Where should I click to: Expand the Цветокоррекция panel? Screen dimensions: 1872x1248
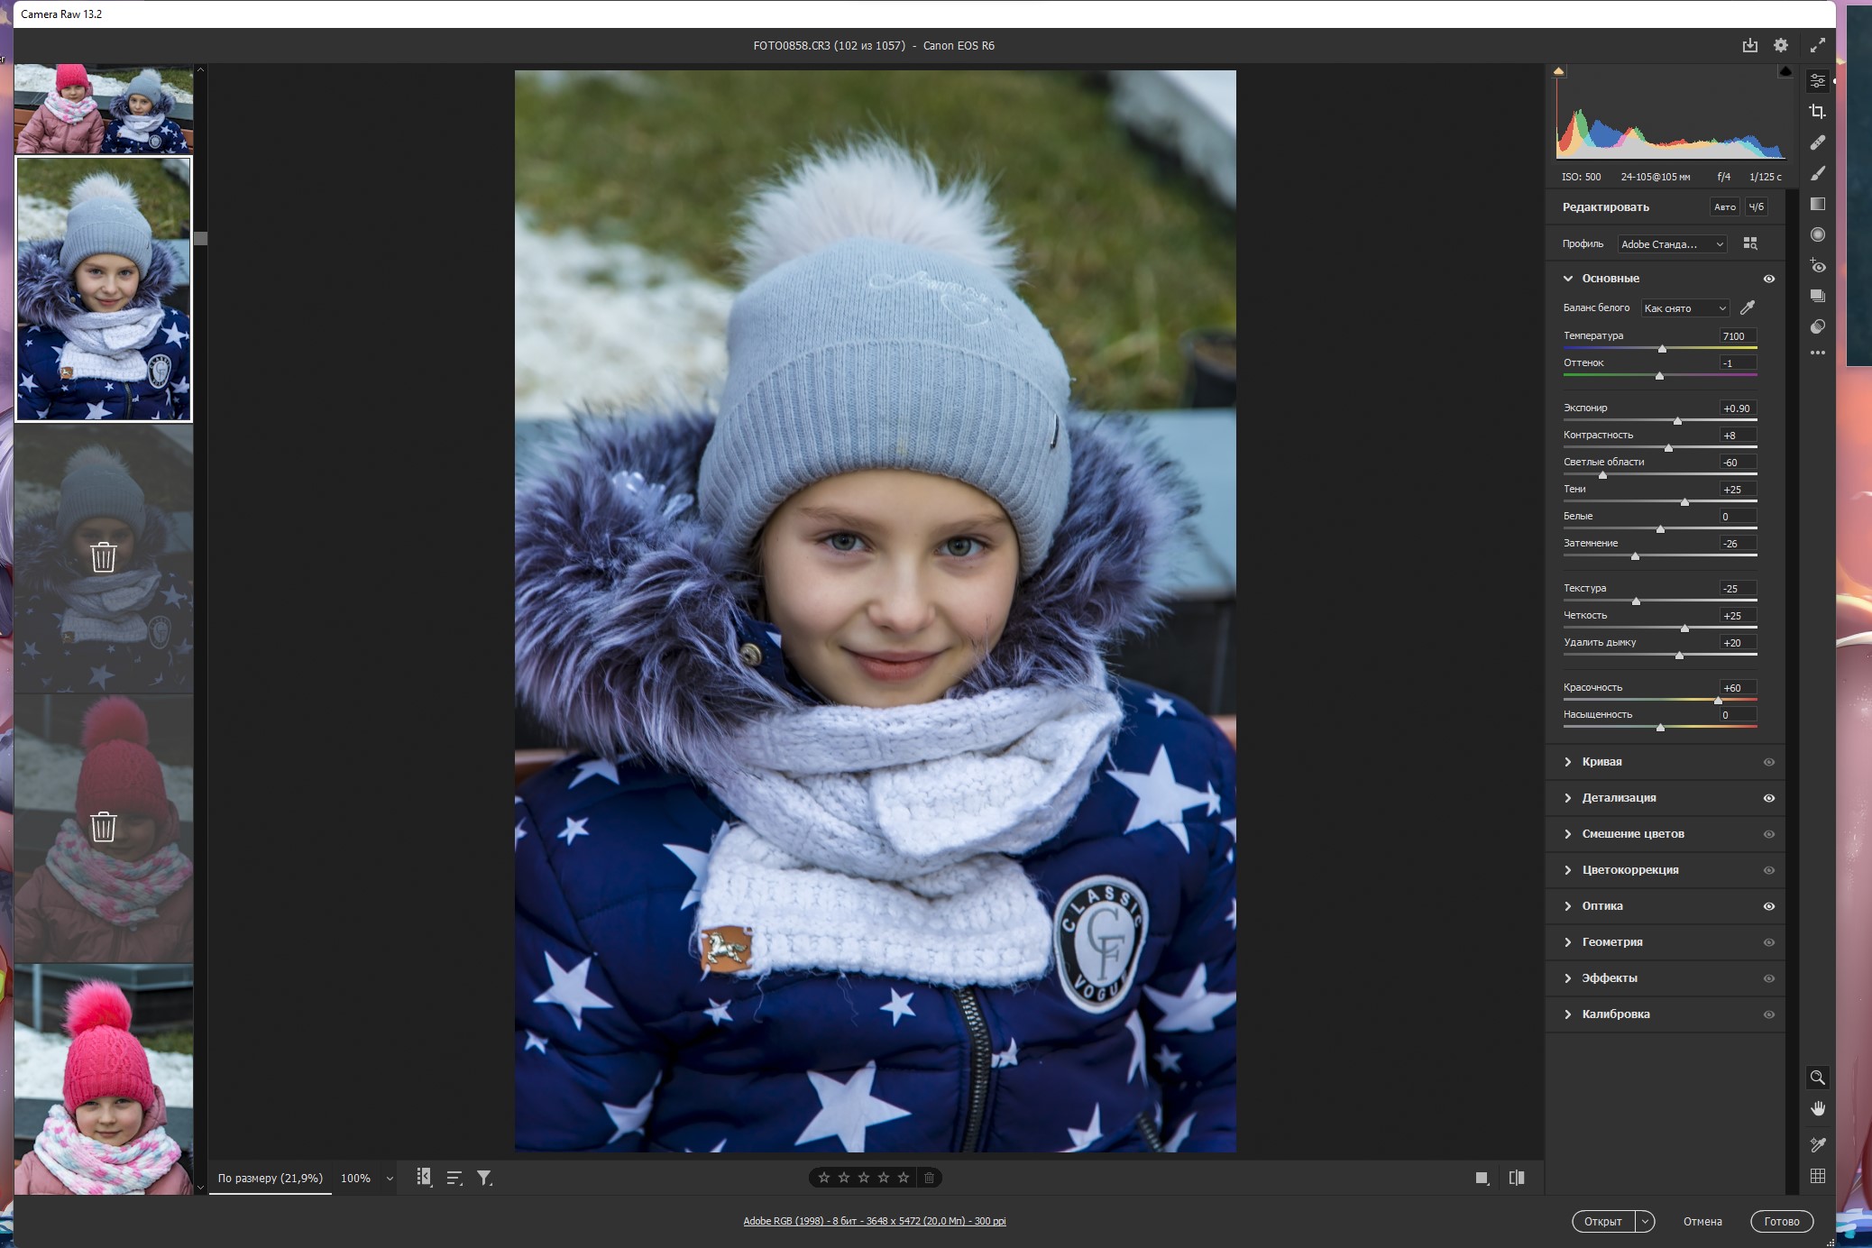pos(1567,870)
